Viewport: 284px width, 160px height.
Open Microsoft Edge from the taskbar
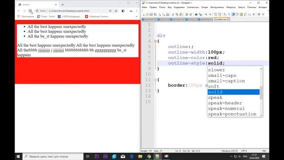(x=132, y=156)
